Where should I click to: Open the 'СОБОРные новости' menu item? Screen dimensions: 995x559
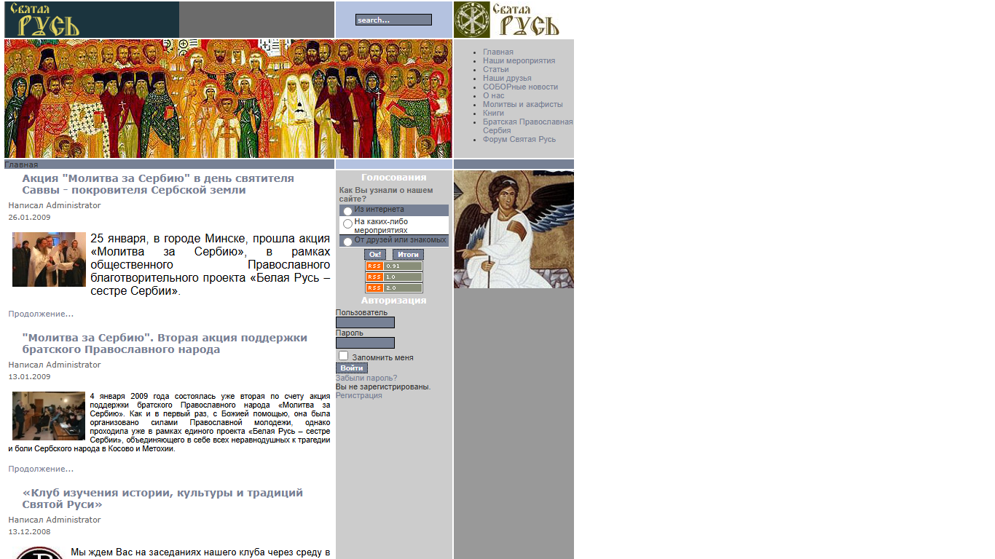pos(521,87)
